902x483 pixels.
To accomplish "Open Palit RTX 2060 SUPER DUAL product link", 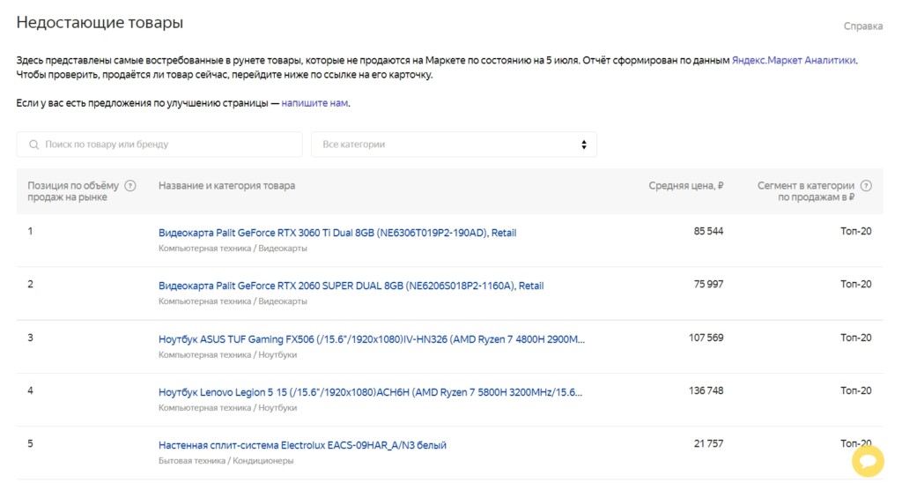I will [351, 286].
